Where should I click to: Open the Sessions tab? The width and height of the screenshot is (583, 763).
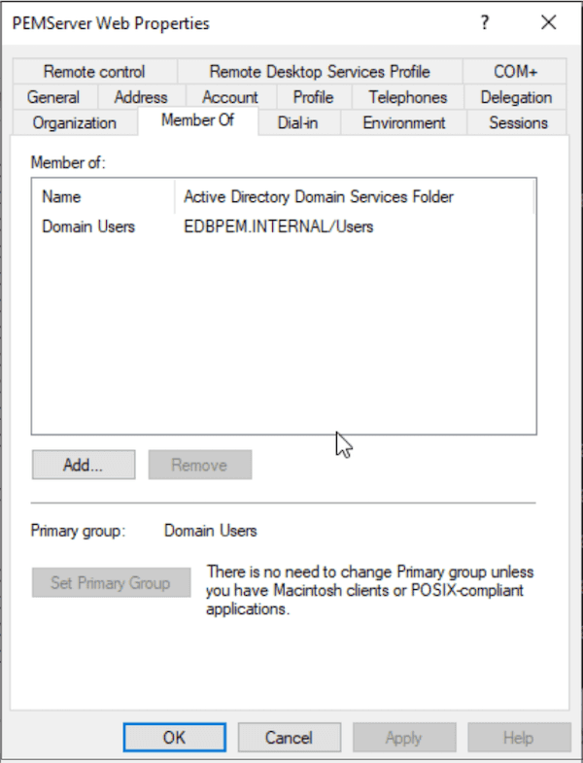click(x=518, y=123)
